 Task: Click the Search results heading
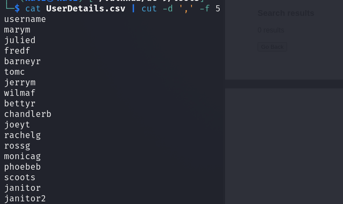click(x=286, y=13)
